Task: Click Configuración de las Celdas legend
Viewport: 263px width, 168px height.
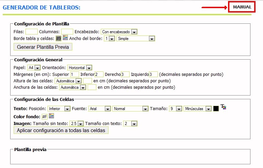Action: (44, 99)
